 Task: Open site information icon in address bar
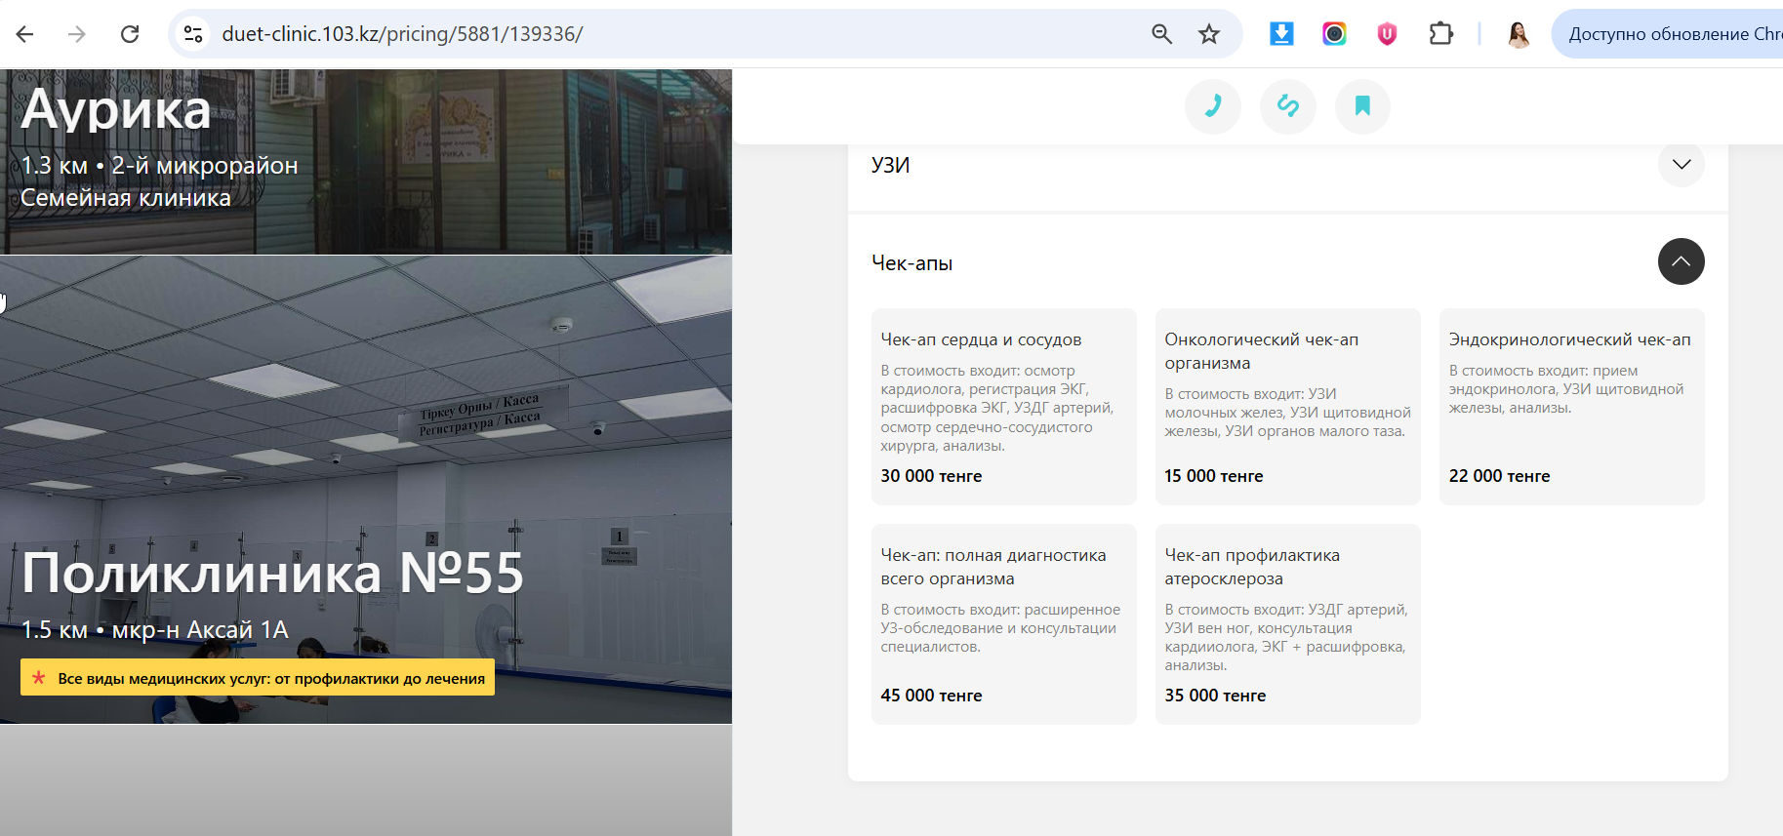(x=193, y=34)
